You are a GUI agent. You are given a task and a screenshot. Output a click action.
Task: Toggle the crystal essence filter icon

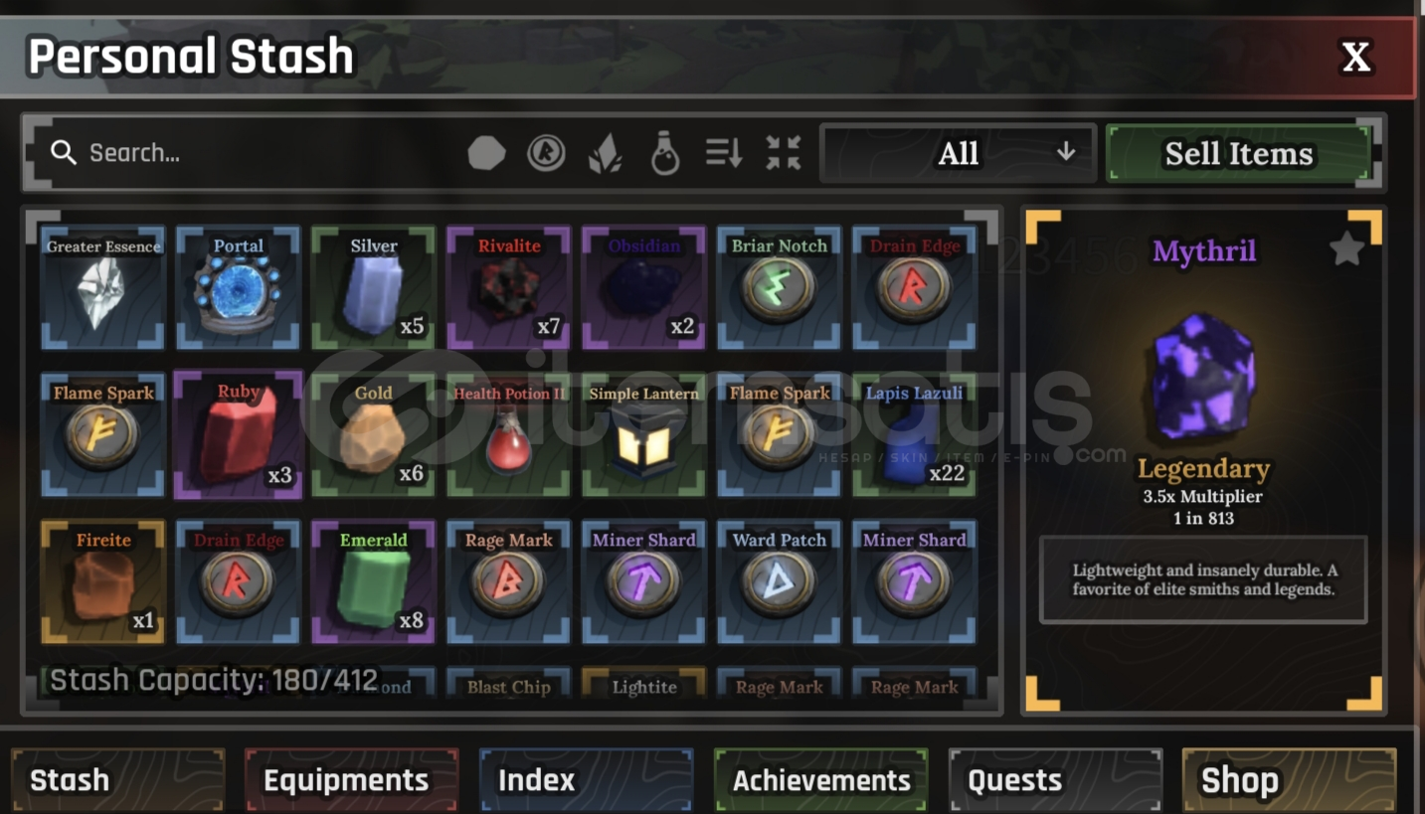(x=606, y=154)
